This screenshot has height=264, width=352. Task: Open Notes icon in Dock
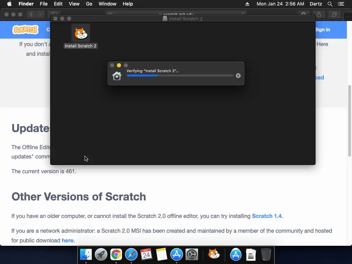pos(162,255)
